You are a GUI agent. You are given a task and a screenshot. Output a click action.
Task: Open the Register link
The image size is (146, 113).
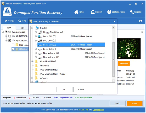pos(138,12)
